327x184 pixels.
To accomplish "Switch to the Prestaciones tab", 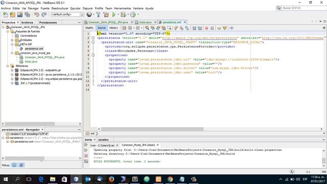I will point(48,22).
